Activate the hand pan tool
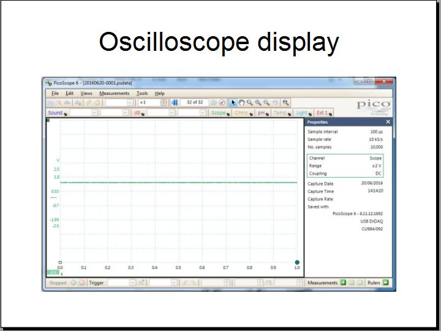 pos(241,103)
